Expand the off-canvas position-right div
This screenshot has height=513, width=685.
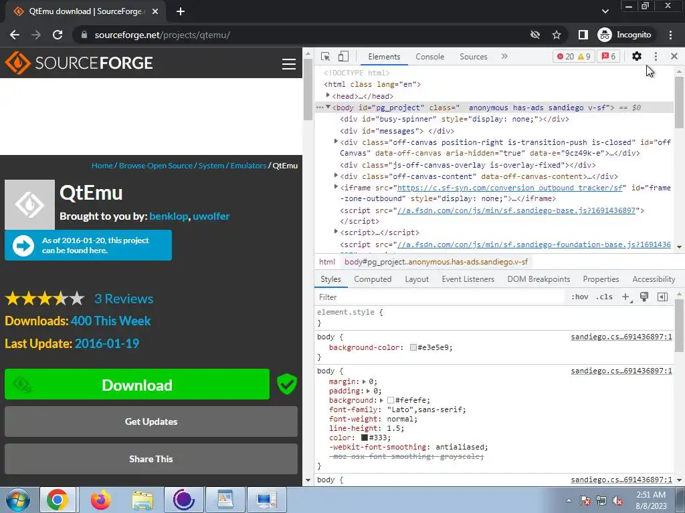click(336, 142)
